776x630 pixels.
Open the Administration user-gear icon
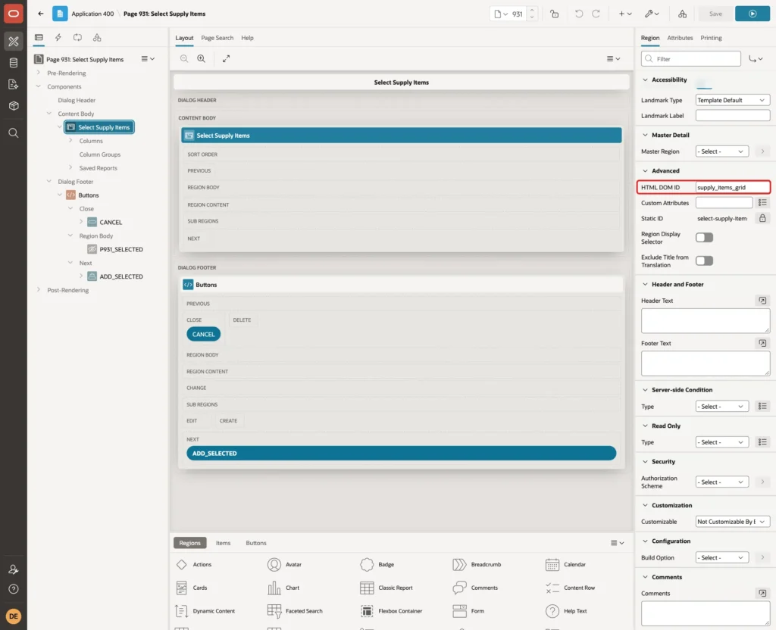14,569
